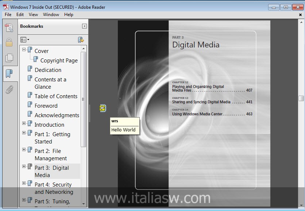The image size is (305, 211).
Task: Open the bookmarks options dropdown menu
Action: click(25, 40)
